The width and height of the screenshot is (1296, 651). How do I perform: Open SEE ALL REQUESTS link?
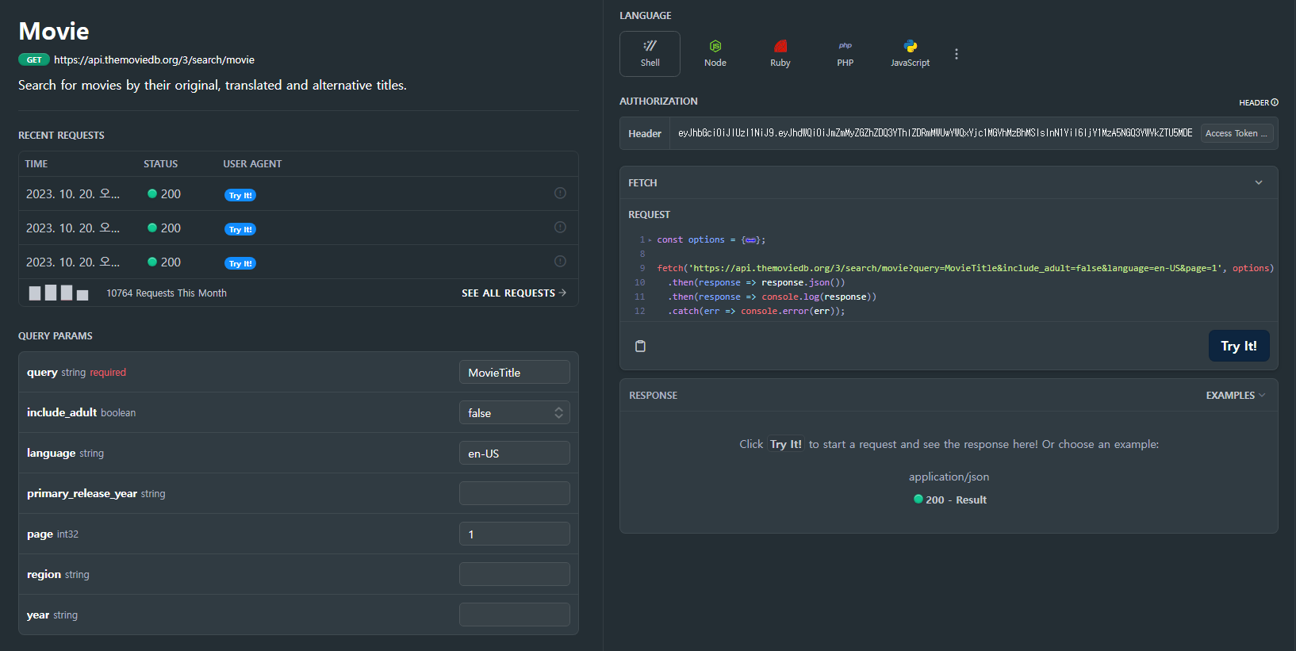[x=514, y=293]
